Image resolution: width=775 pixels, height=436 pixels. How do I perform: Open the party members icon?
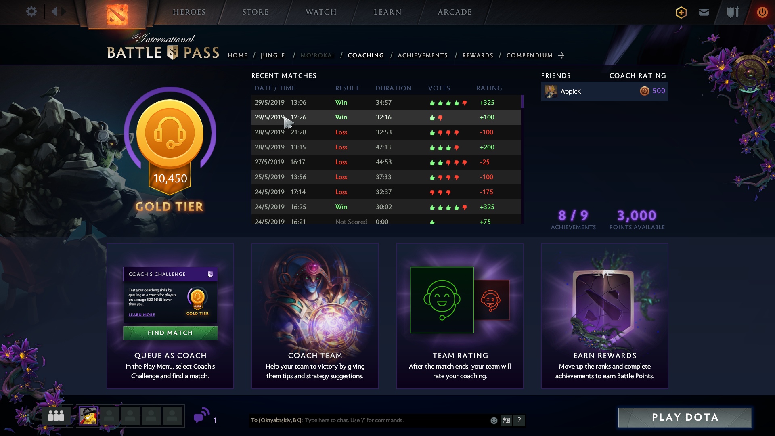[56, 416]
